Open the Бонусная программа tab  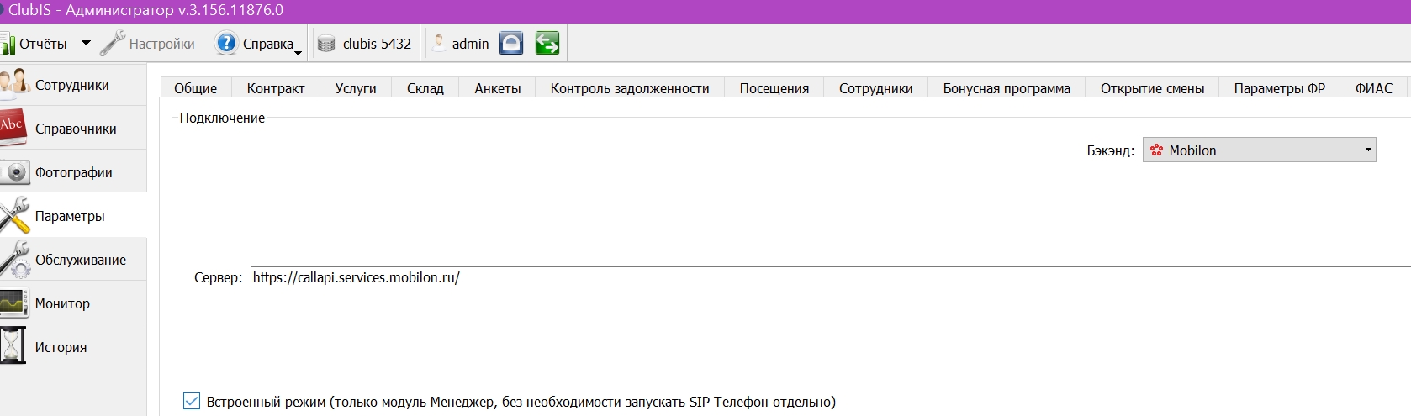click(1007, 88)
